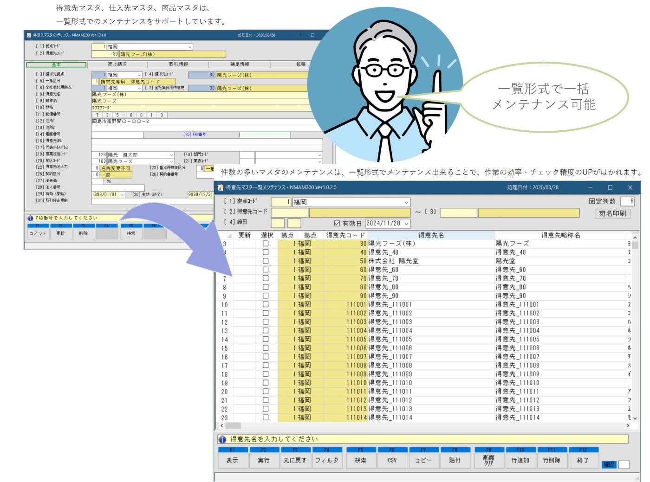
Task: Expand the 有効日 date picker 2024/11/28
Action: click(407, 224)
